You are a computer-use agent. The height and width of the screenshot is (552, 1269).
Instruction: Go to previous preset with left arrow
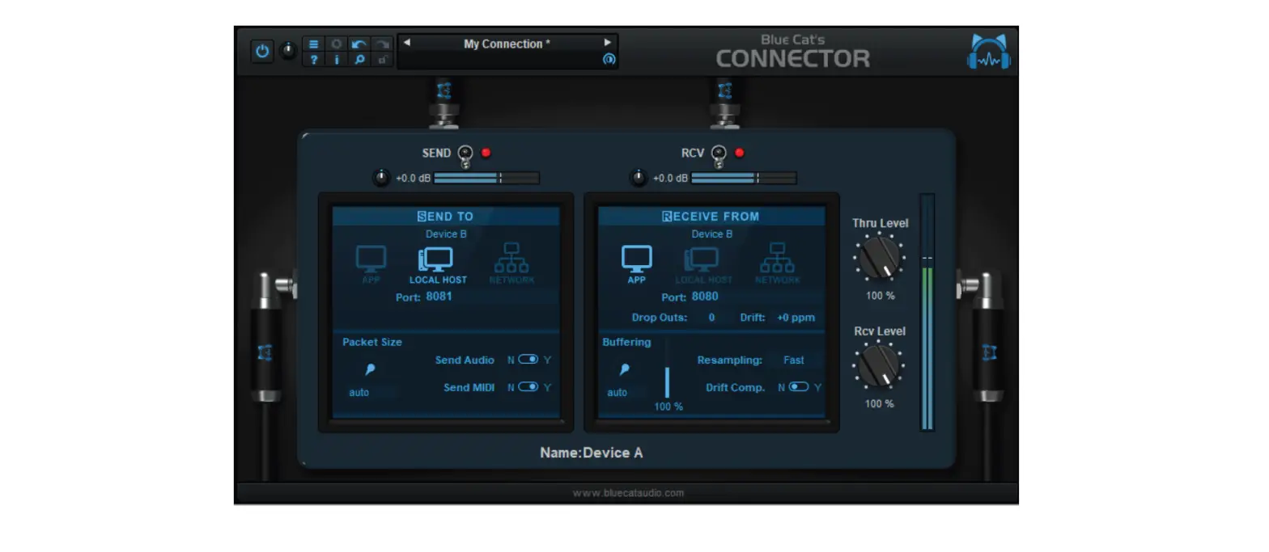pyautogui.click(x=407, y=43)
